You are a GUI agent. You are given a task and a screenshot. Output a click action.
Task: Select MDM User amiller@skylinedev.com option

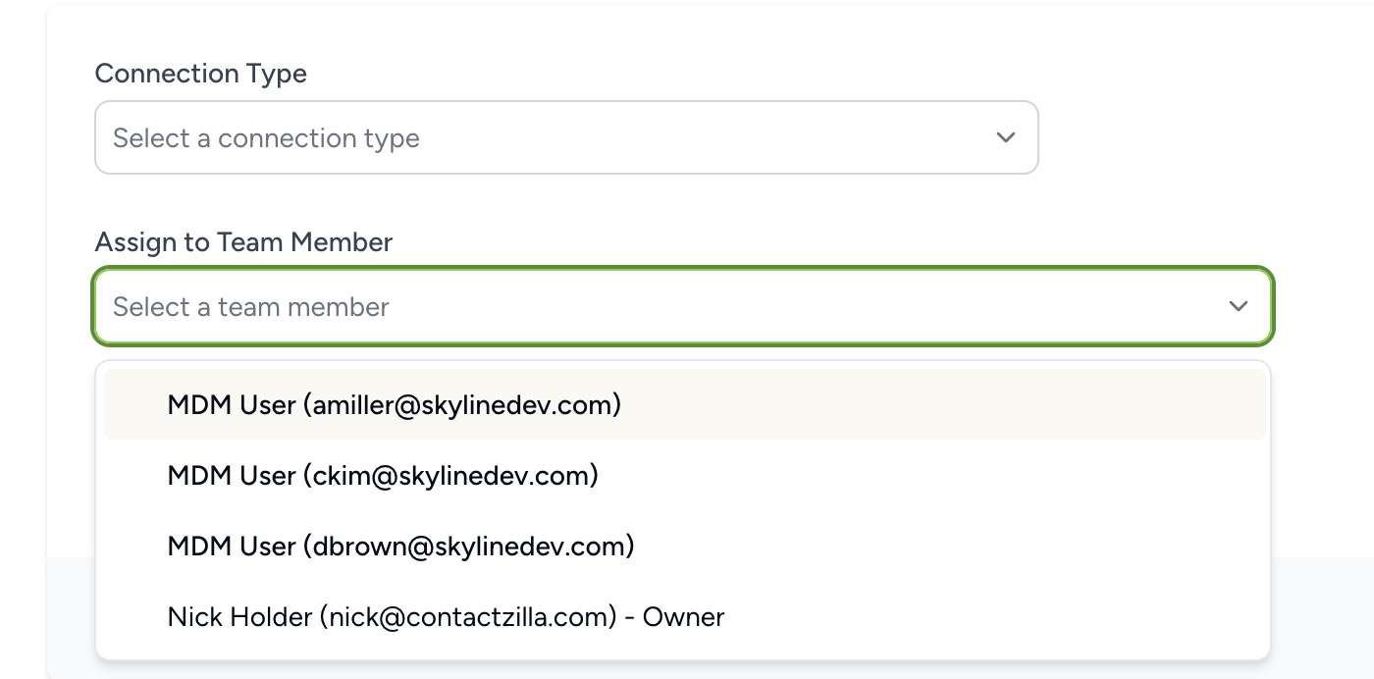pos(685,404)
